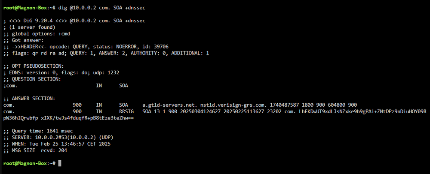Click the QUESTION SECTION heading
Image resolution: width=430 pixels, height=174 pixels.
32,79
